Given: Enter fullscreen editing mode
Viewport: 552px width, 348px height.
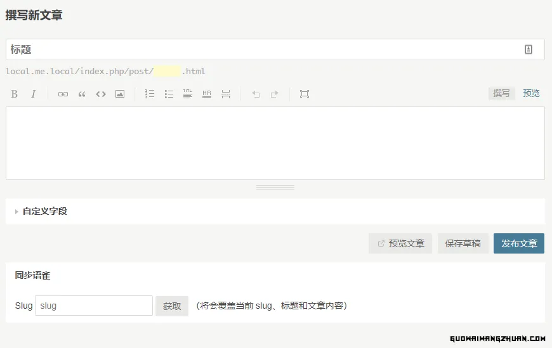Looking at the screenshot, I should [305, 94].
